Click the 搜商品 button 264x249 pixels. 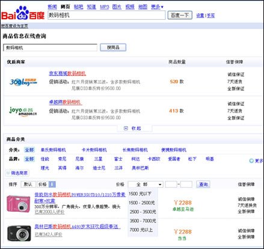(x=113, y=48)
